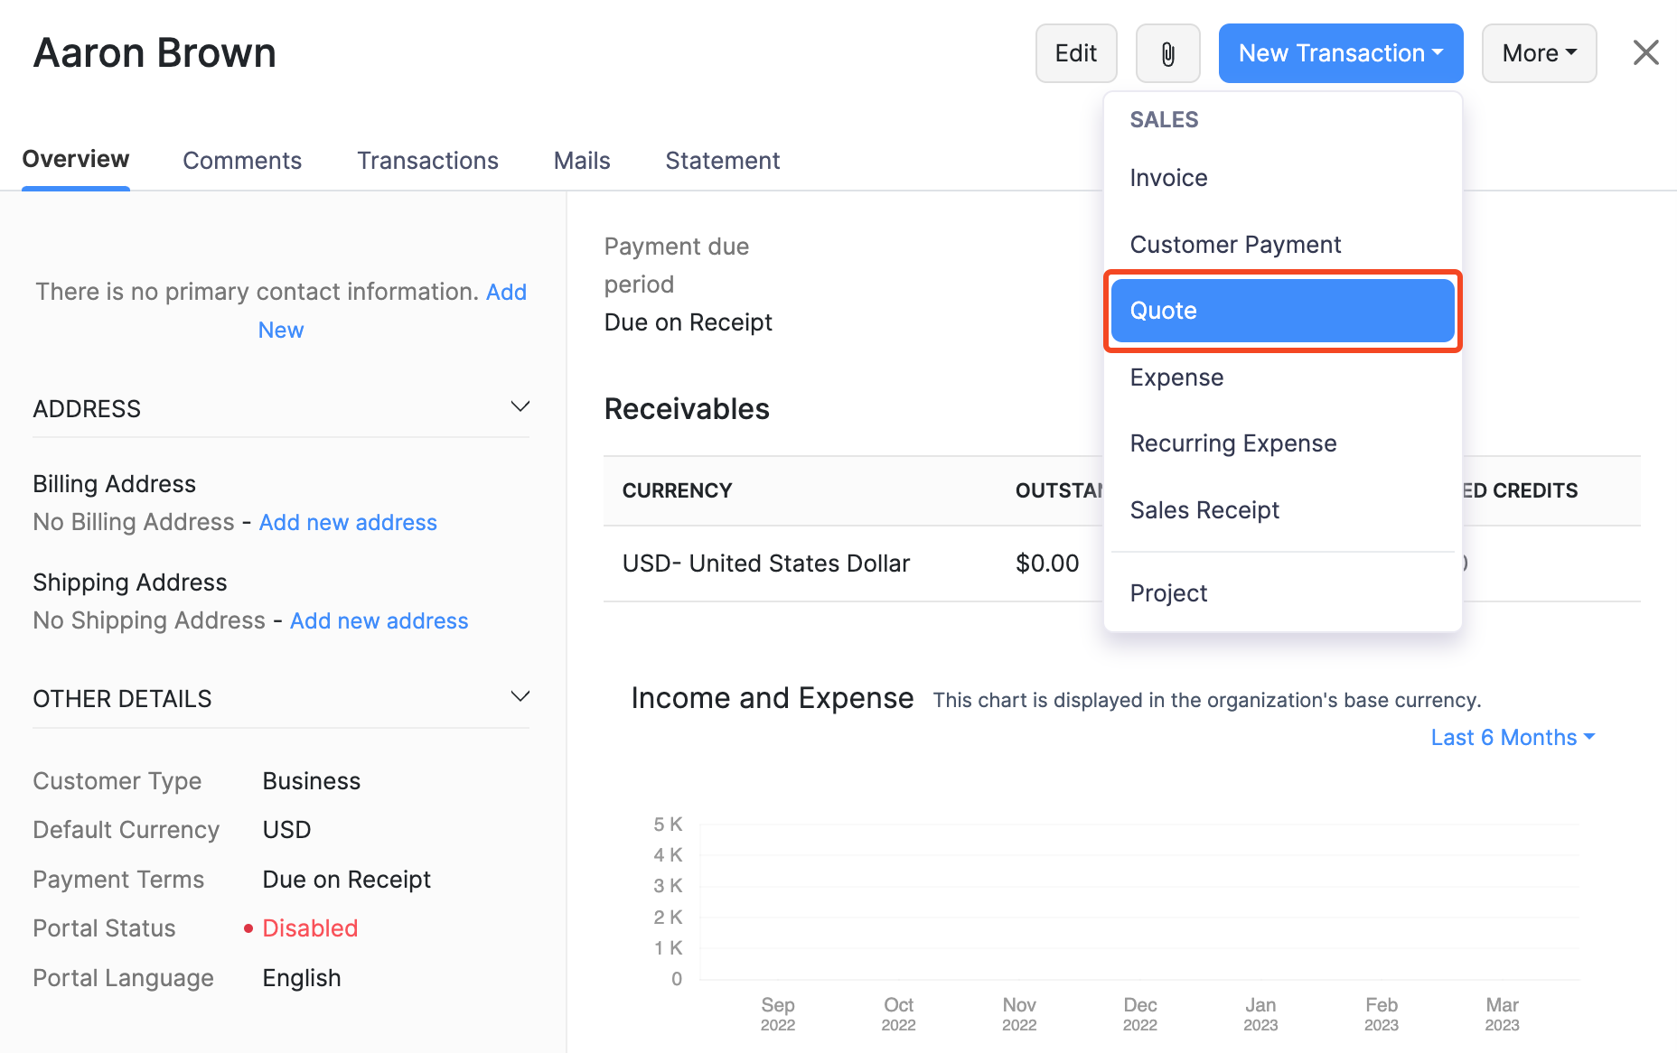The image size is (1677, 1053).
Task: Add new shipping address link
Action: pos(379,621)
